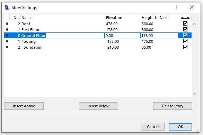Click story number 1 of First Floor
The height and width of the screenshot is (135, 203).
coord(19,30)
